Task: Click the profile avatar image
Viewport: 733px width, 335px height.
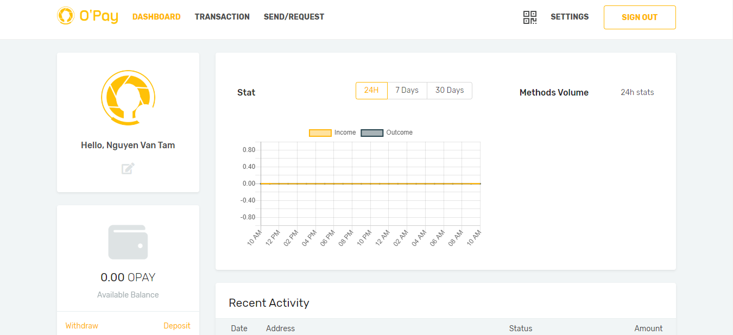Action: point(128,98)
